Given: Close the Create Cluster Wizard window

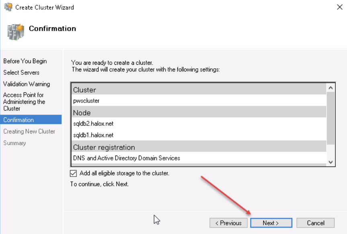Looking at the screenshot, I should tap(340, 7).
